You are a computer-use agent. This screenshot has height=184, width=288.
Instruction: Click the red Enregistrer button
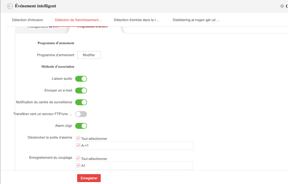(89, 178)
